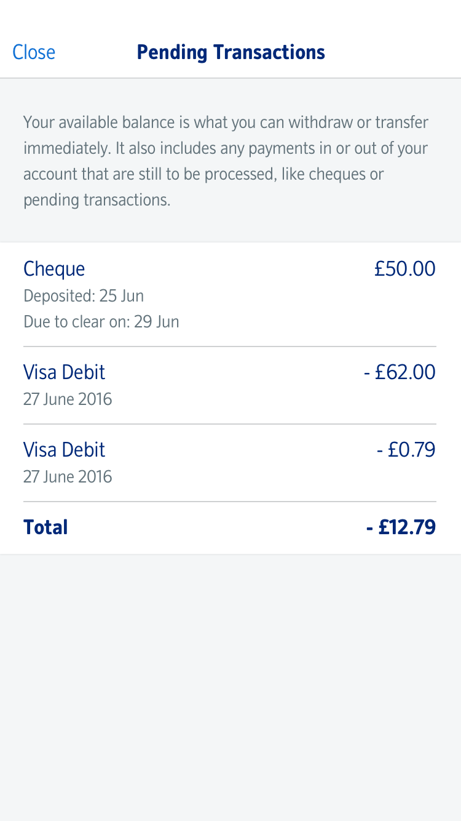Tap the Close link in the header
Image resolution: width=461 pixels, height=821 pixels.
tap(34, 52)
